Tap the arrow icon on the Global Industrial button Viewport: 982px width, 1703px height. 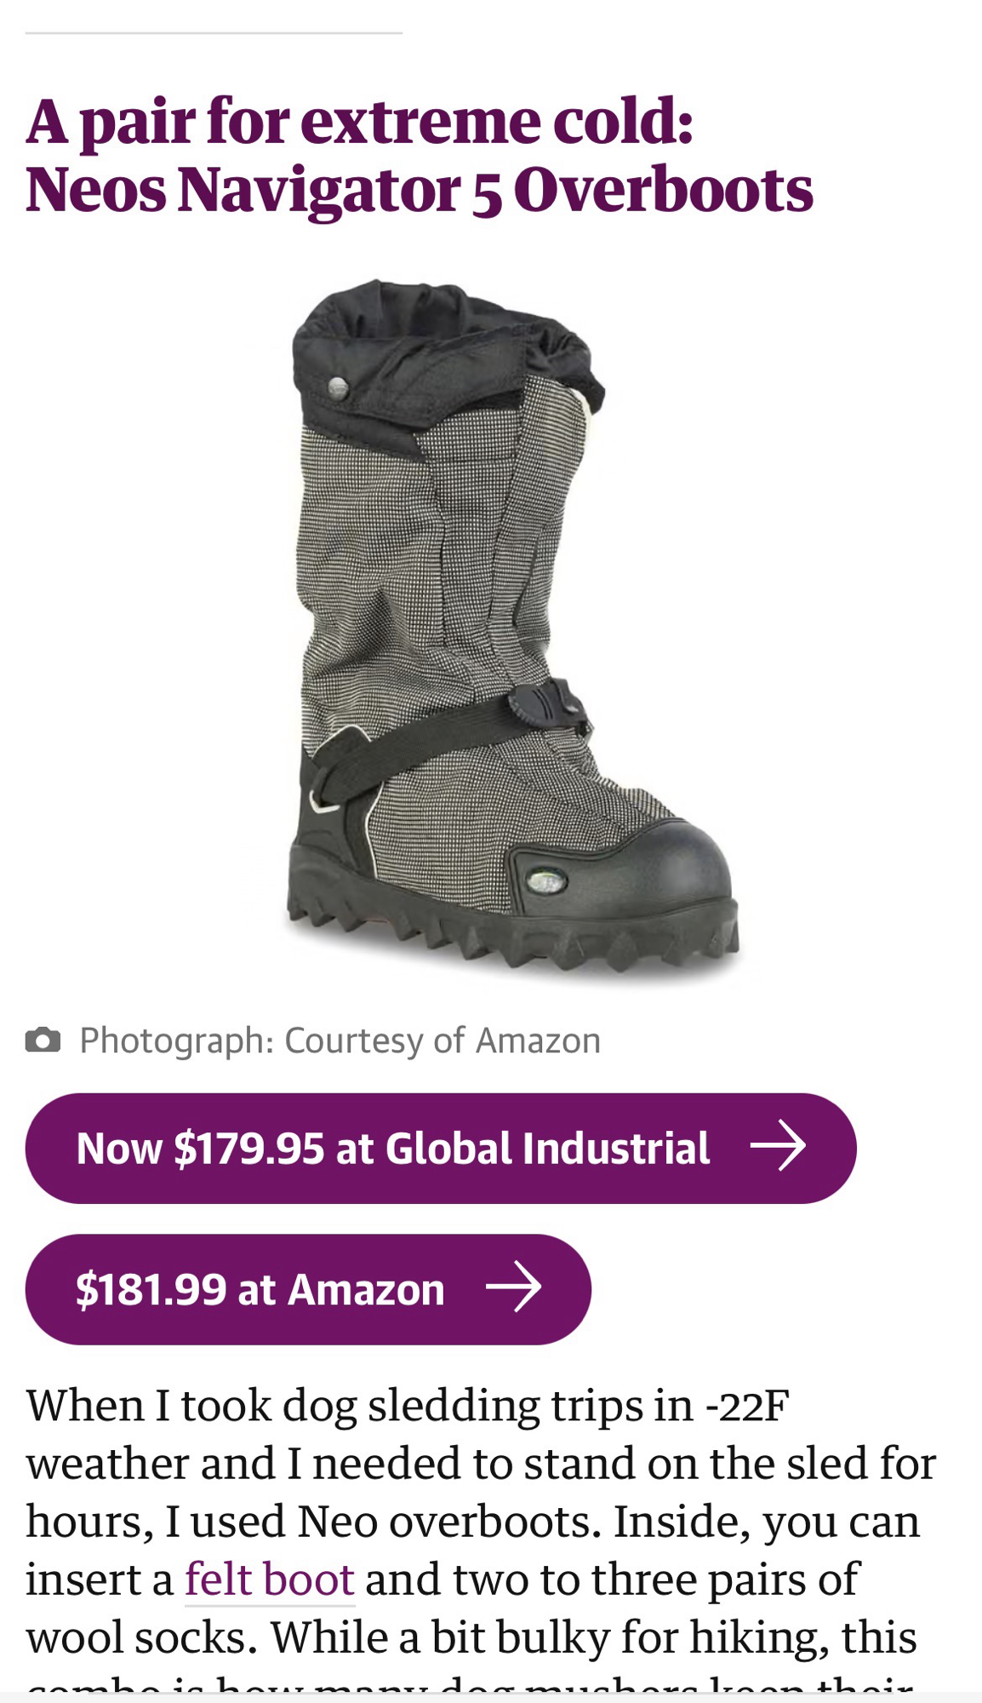coord(778,1147)
